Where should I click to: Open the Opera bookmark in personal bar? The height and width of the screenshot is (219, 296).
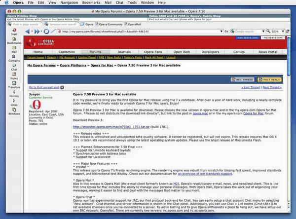pos(87,24)
